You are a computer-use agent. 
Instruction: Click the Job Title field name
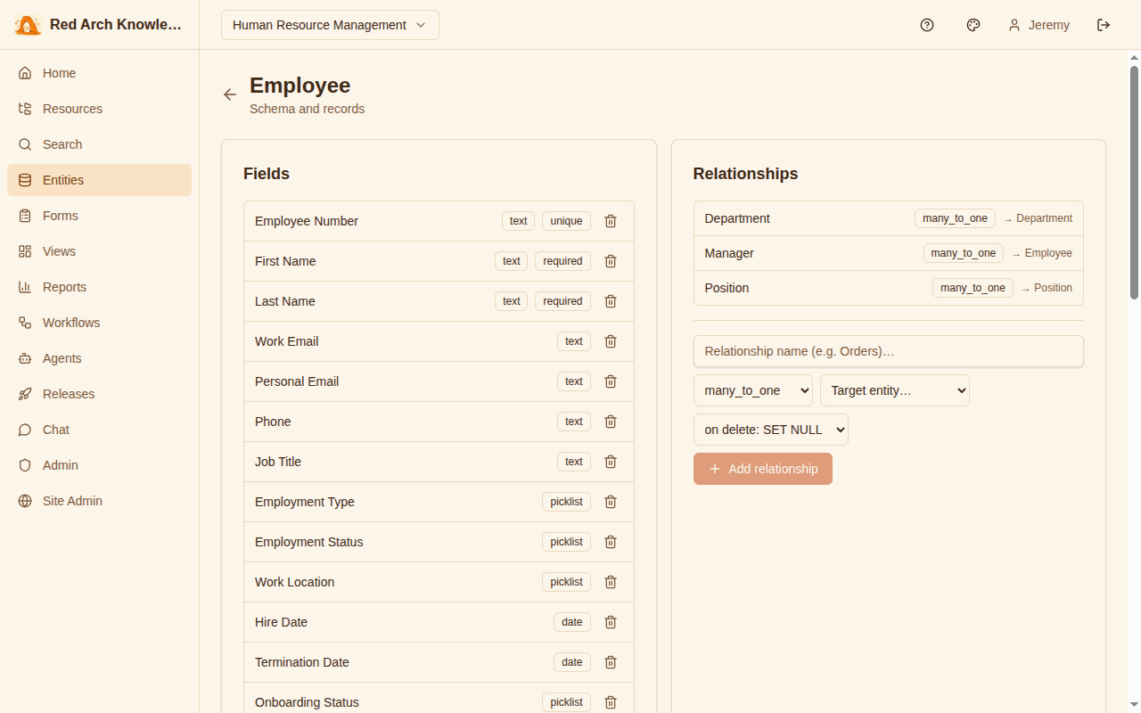click(278, 462)
